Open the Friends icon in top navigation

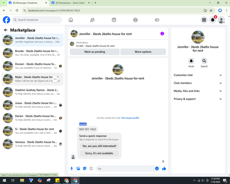[x=92, y=20]
